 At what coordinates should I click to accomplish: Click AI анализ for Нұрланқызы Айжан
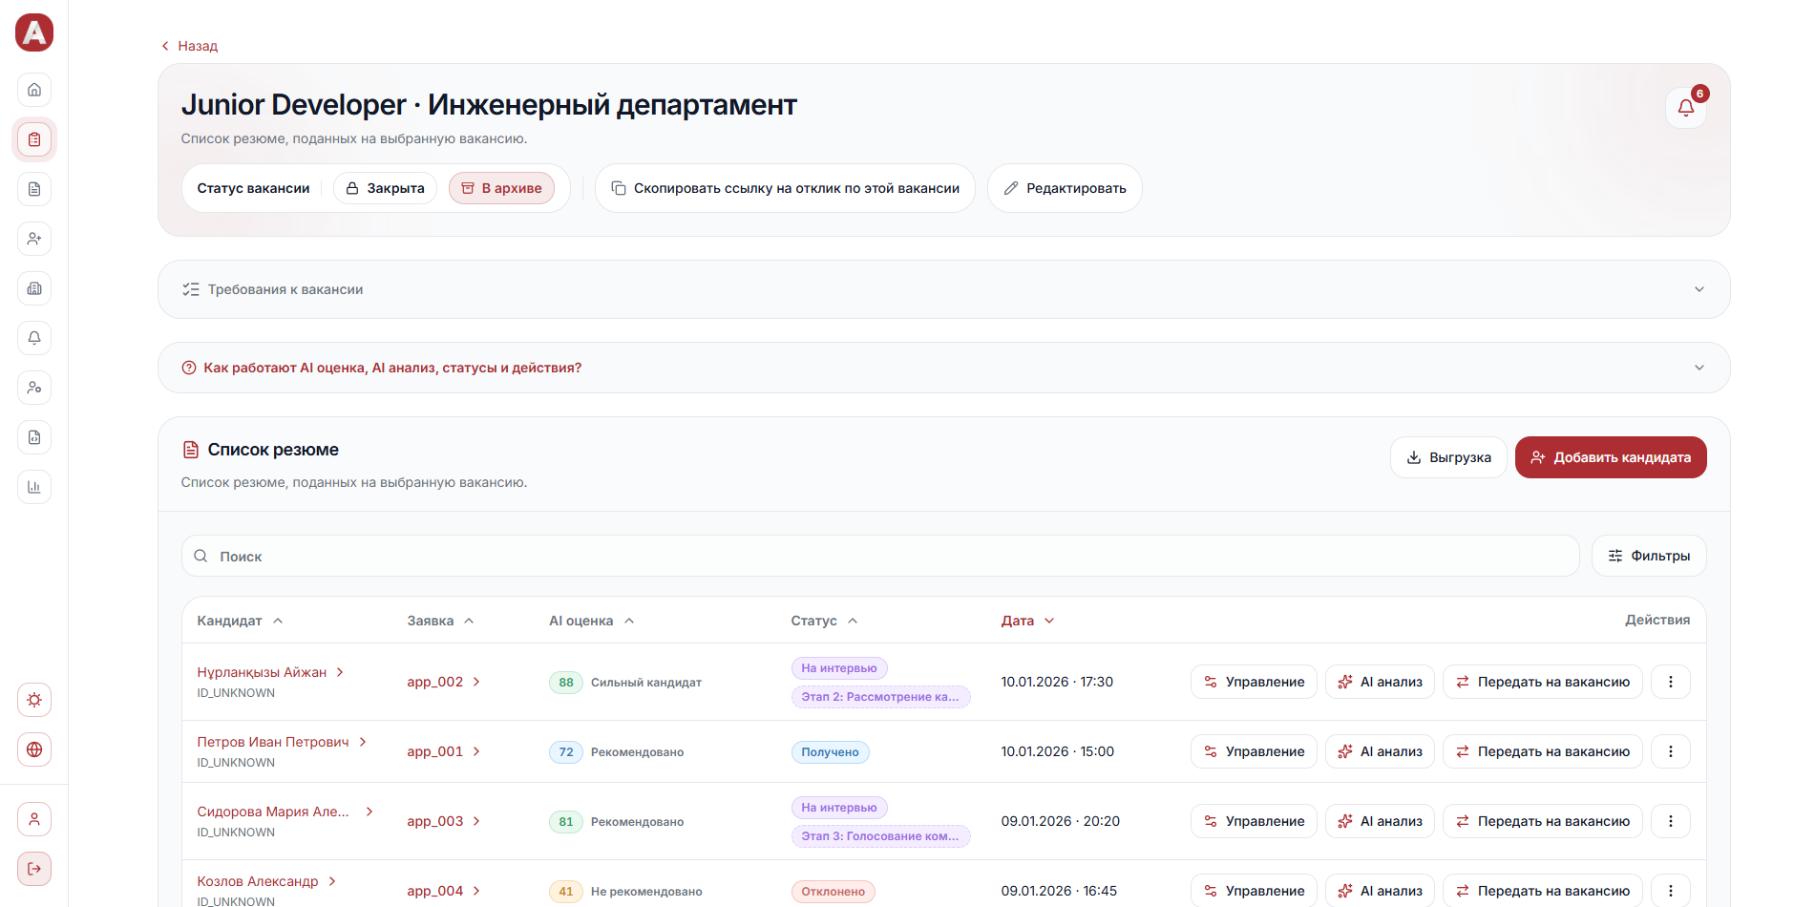coord(1380,682)
